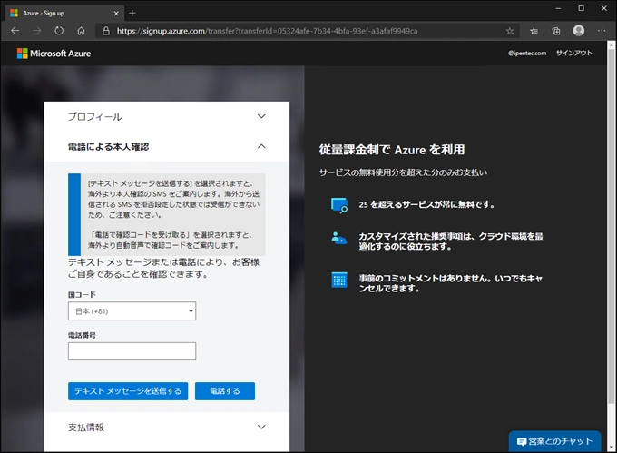
Task: Select the Azure - Sign up tab
Action: tap(65, 13)
